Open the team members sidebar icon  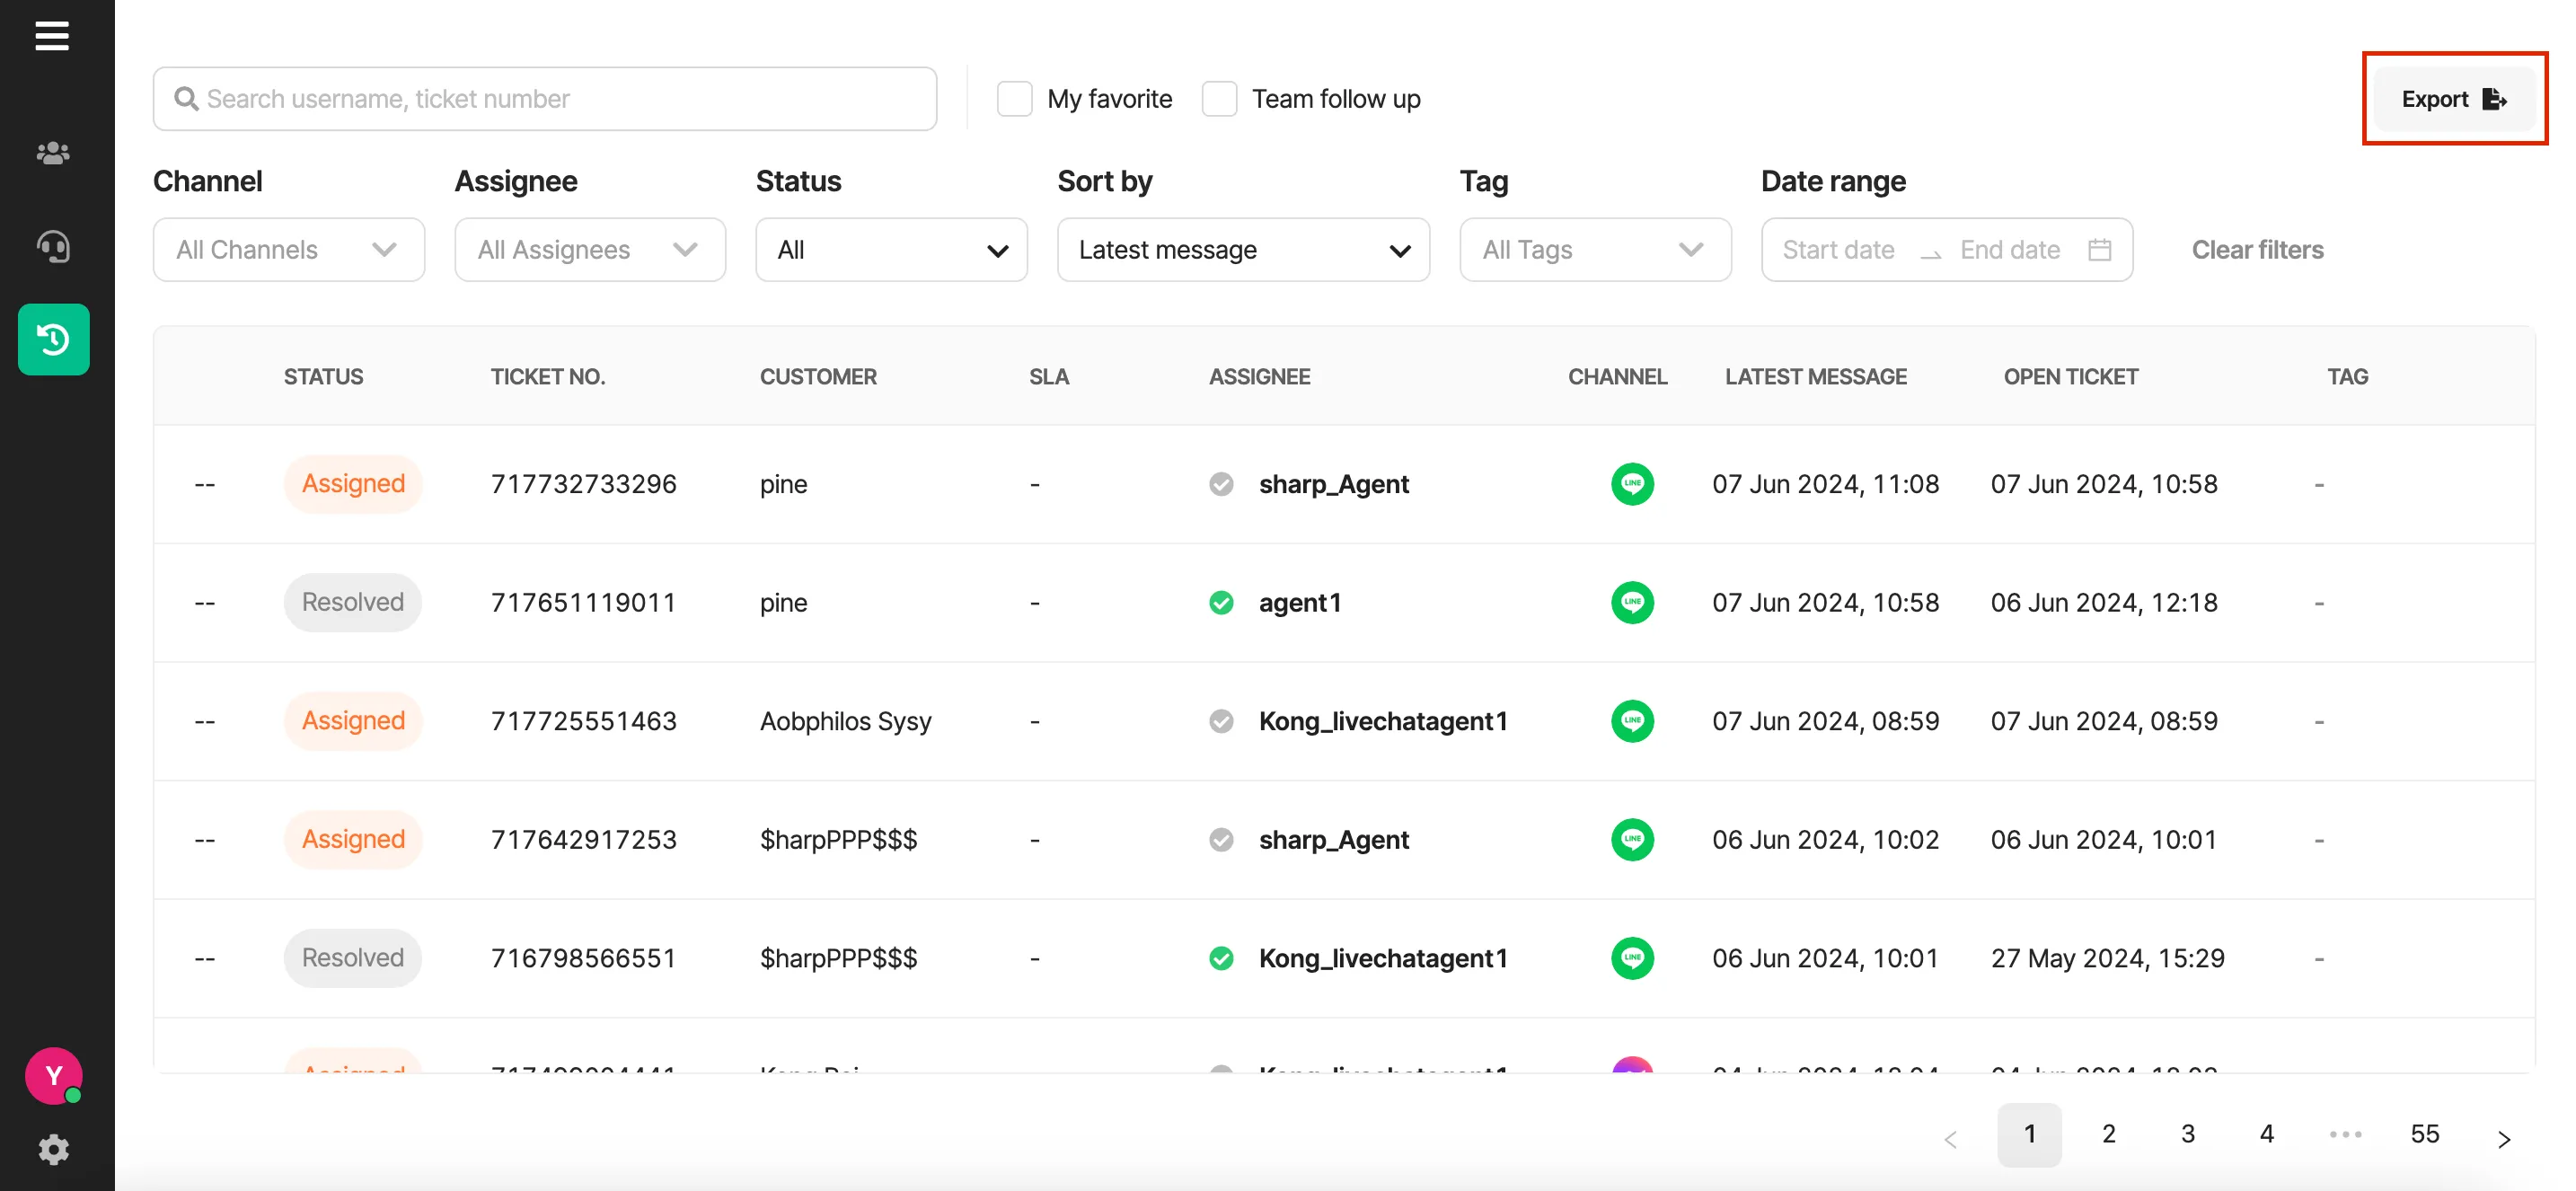point(53,153)
